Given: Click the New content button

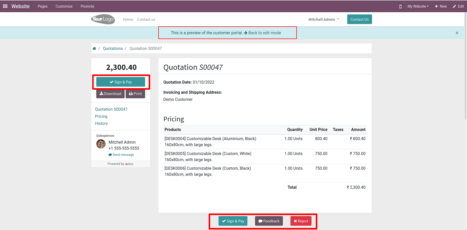Looking at the screenshot, I should click(441, 6).
